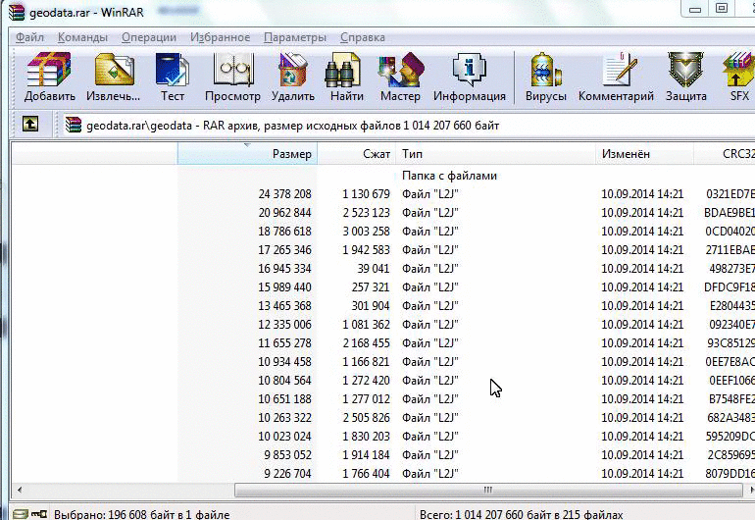Launch the Мастер (Wizard) tool
The width and height of the screenshot is (755, 520).
(400, 78)
